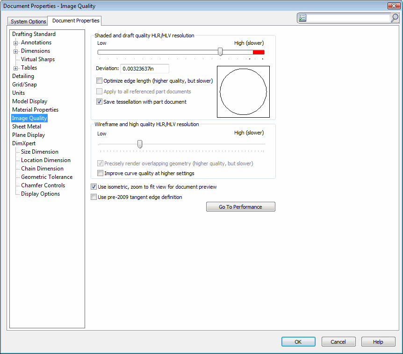Select Chain Dimension under DimXpert
The height and width of the screenshot is (354, 403).
(42, 169)
